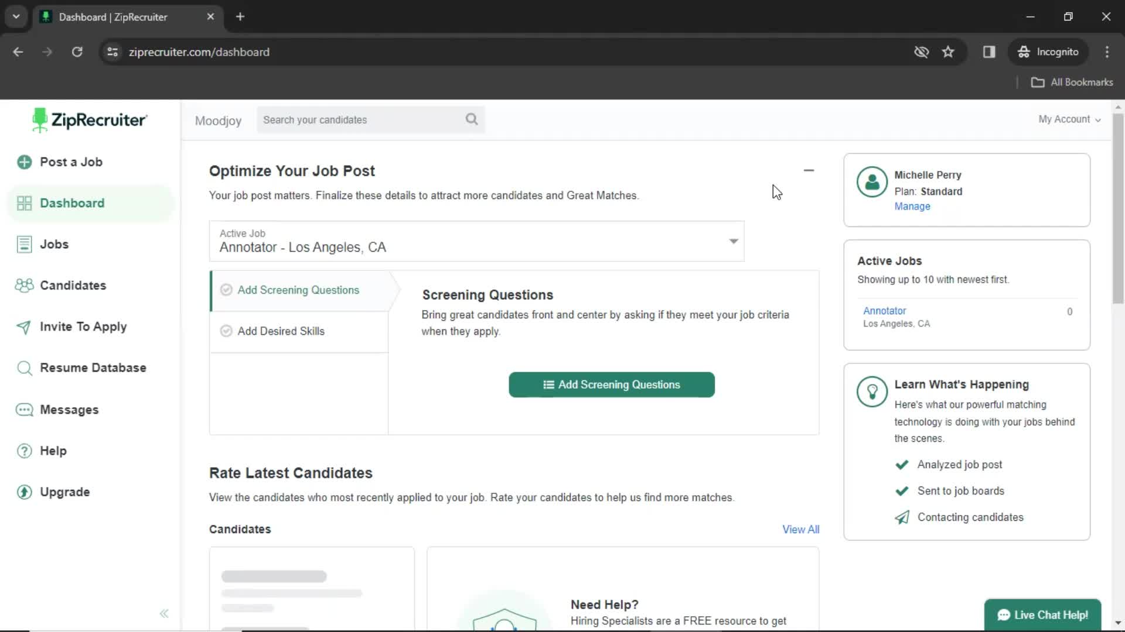The image size is (1125, 632).
Task: Open Invite To Apply section
Action: click(x=83, y=327)
